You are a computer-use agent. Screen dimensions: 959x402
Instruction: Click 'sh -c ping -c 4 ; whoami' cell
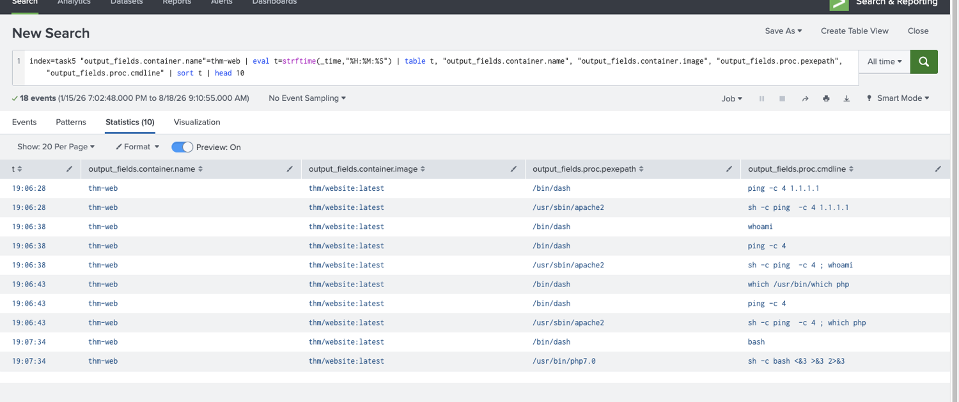click(x=800, y=265)
